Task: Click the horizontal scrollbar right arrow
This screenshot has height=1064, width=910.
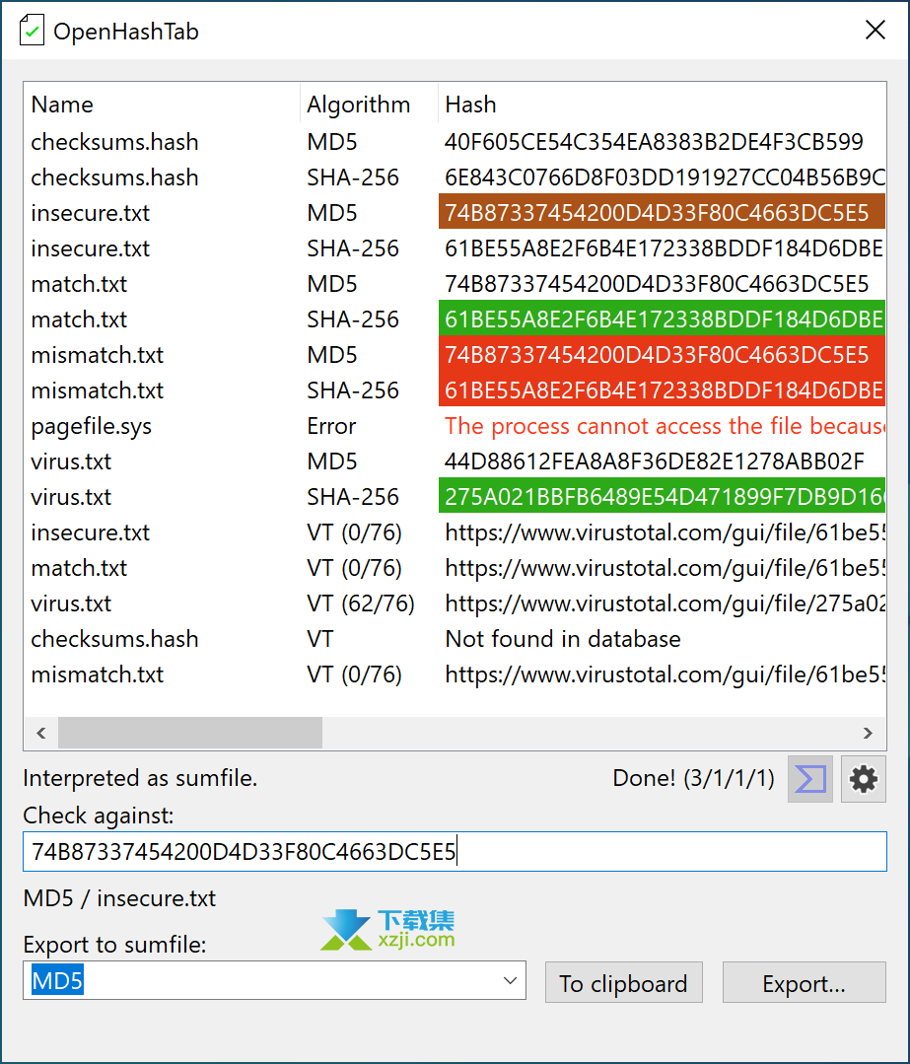Action: (868, 733)
